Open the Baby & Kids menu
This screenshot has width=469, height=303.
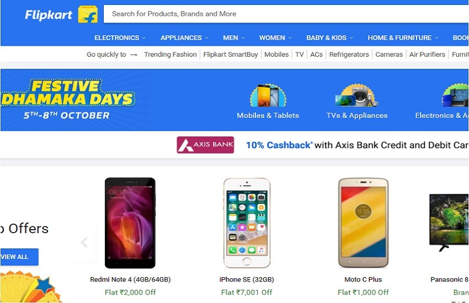click(329, 38)
